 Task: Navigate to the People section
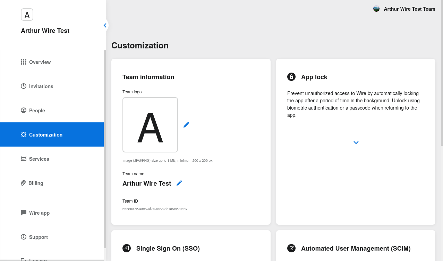52,110
